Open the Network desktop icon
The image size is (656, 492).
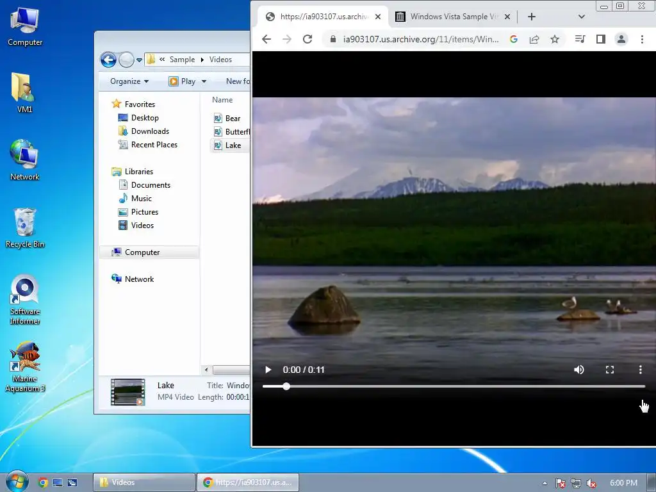point(25,160)
